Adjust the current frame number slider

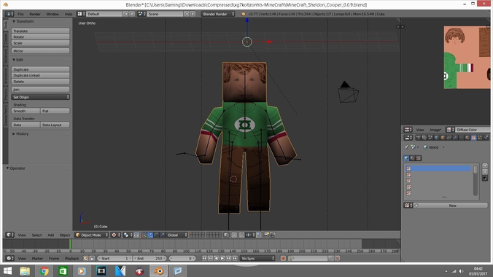click(182, 259)
